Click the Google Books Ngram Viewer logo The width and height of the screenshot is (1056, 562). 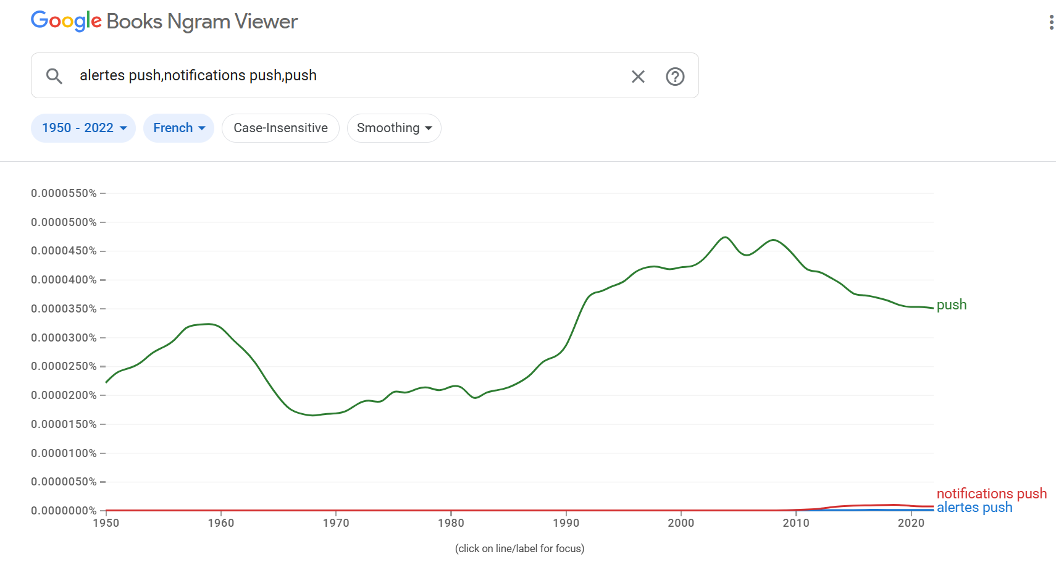[x=164, y=21]
